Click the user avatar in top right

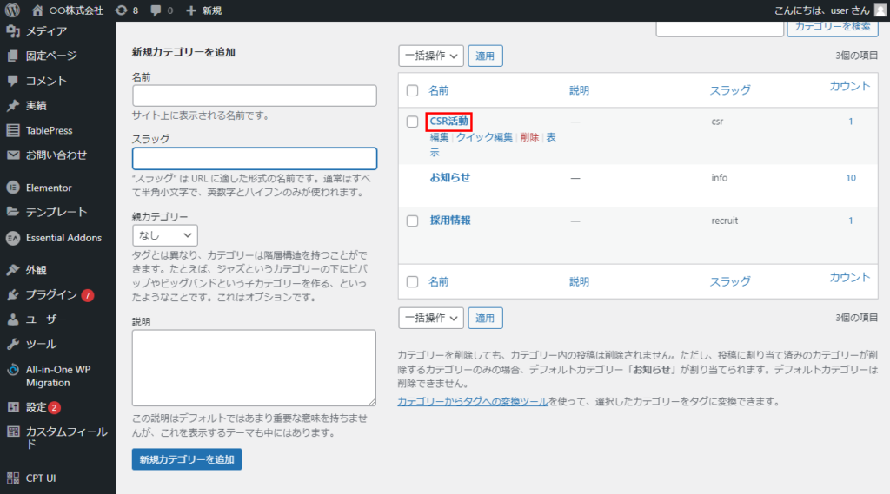[880, 10]
